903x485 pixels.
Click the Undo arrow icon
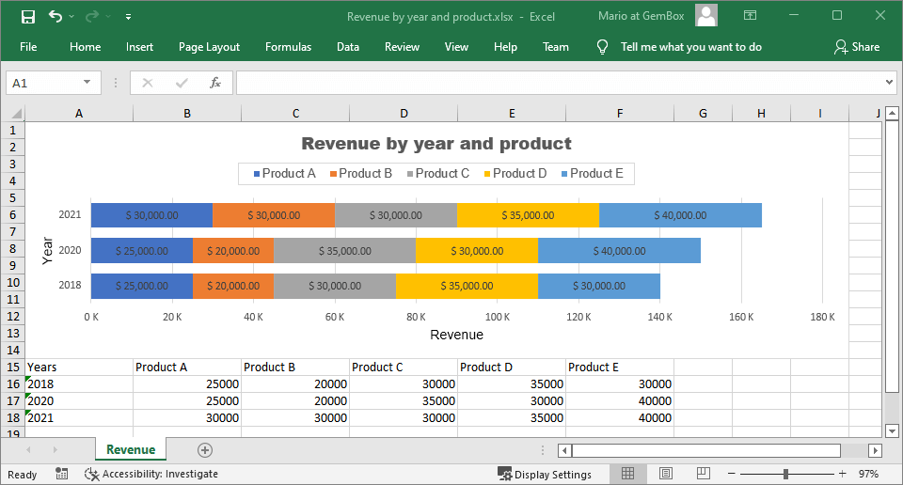[x=55, y=17]
